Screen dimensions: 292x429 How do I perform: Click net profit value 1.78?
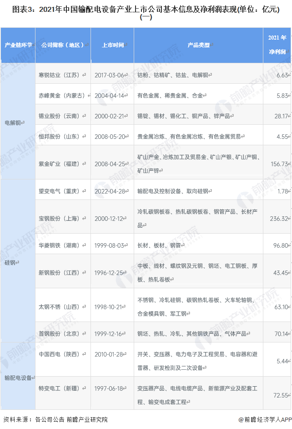click(284, 191)
